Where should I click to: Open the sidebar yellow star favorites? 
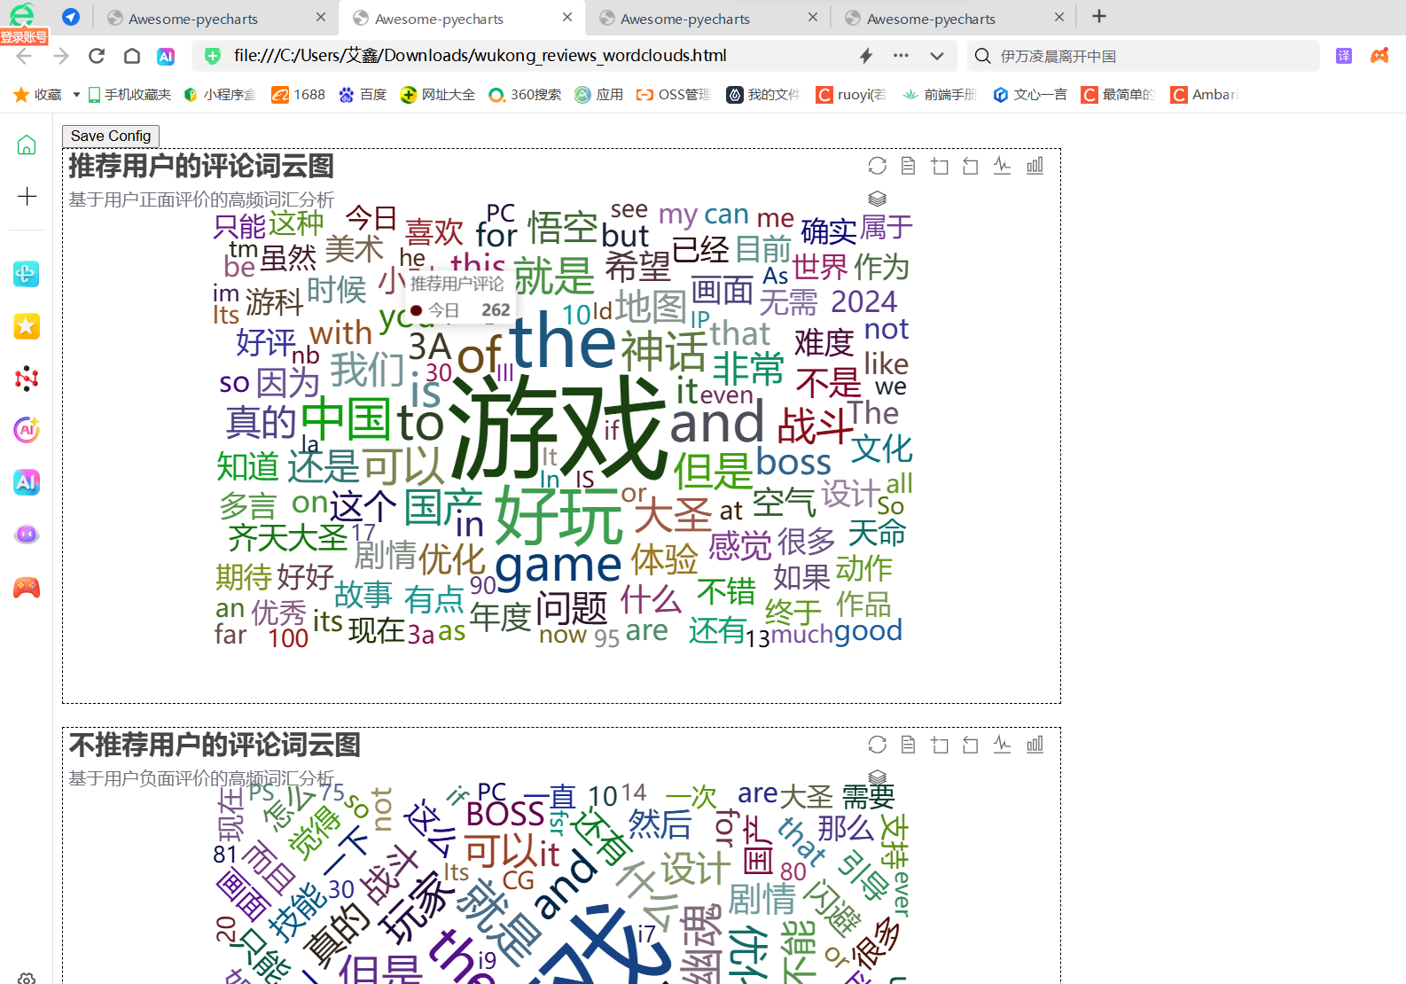click(x=27, y=326)
